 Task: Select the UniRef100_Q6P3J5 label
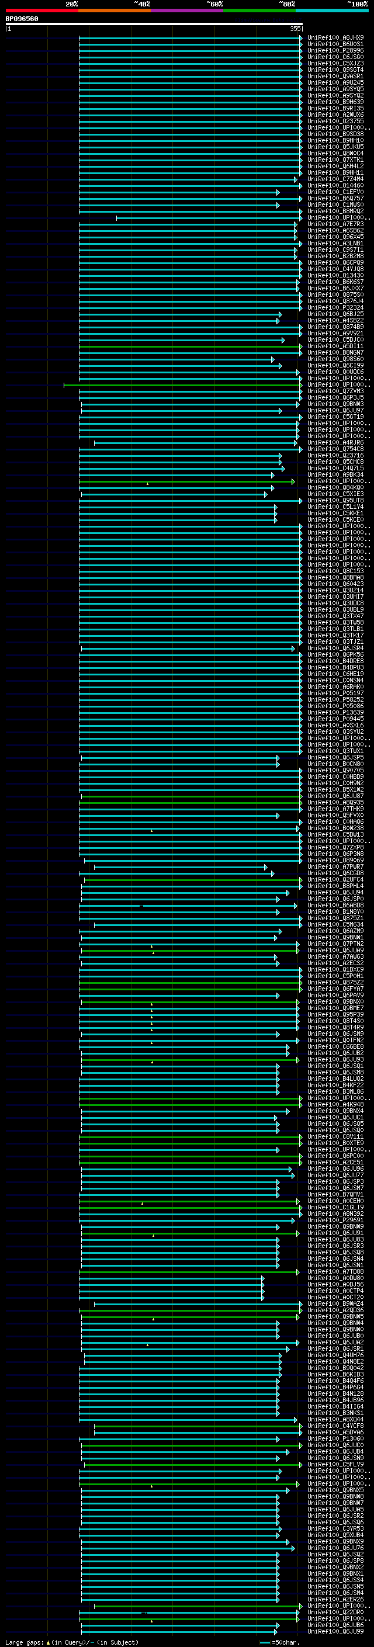point(335,398)
